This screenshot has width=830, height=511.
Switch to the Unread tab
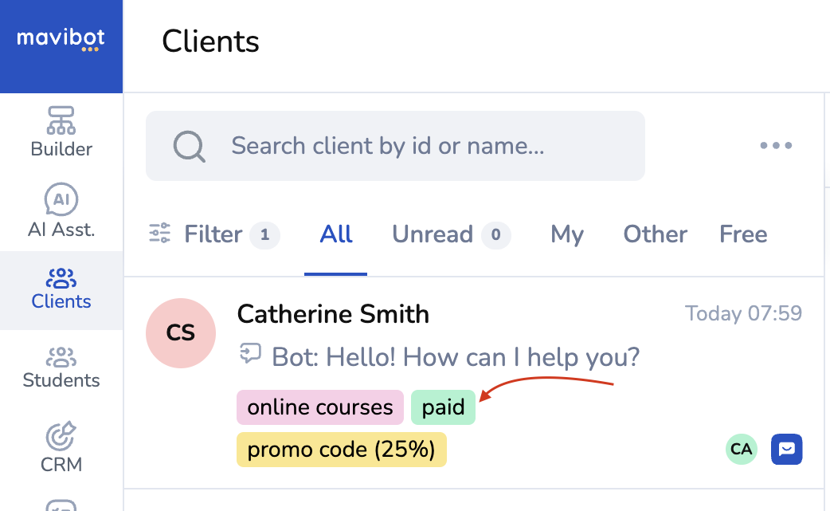click(x=450, y=234)
